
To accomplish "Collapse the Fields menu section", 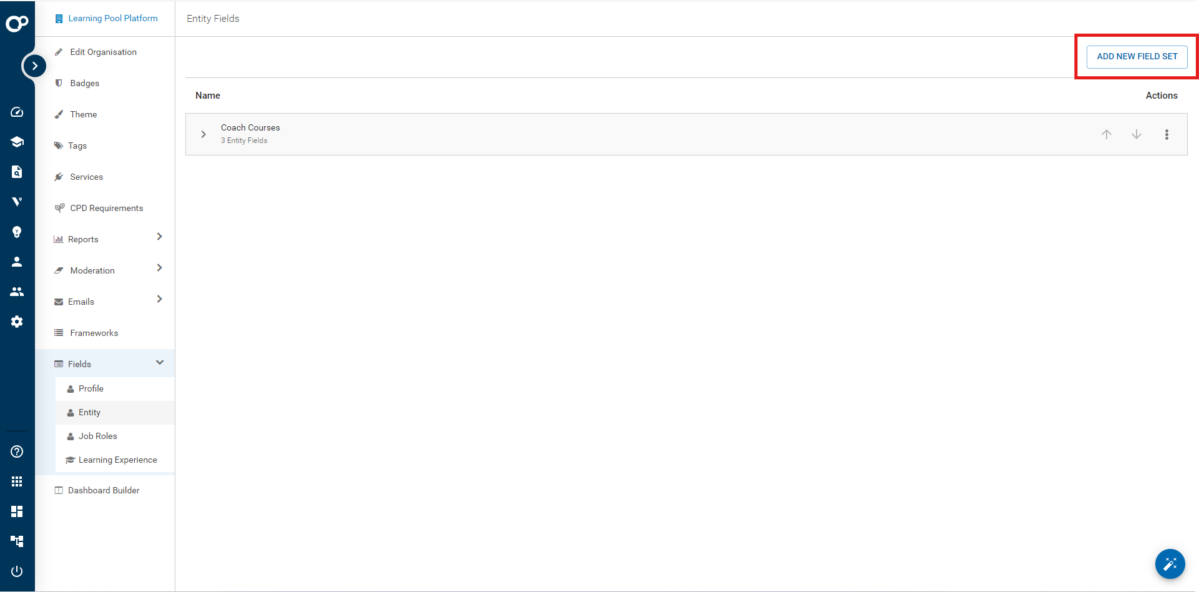I will click(x=160, y=363).
